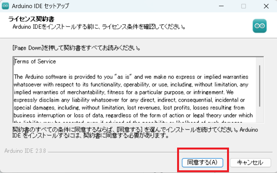
Task: Click the teal Arduino logo in the header
Action: pyautogui.click(x=259, y=26)
